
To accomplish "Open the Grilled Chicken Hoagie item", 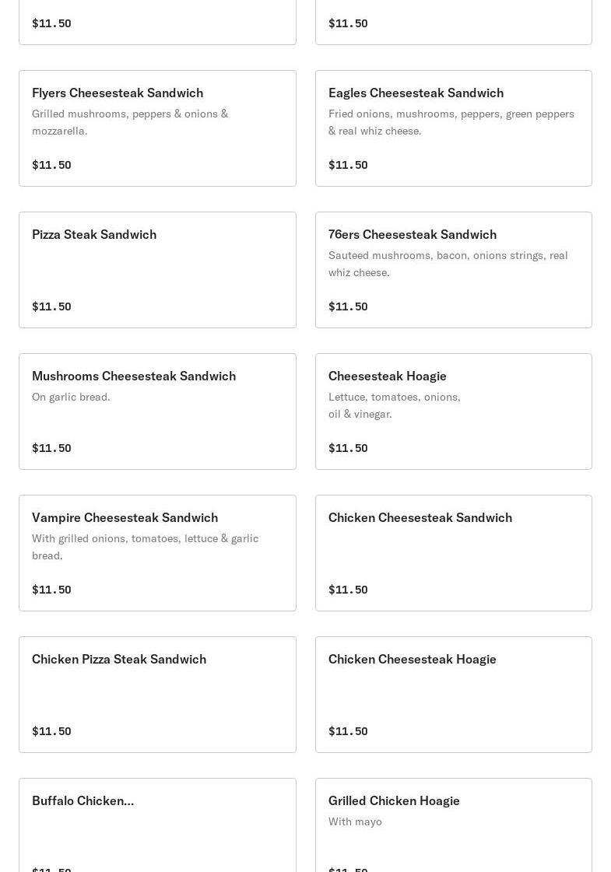I will 394,800.
